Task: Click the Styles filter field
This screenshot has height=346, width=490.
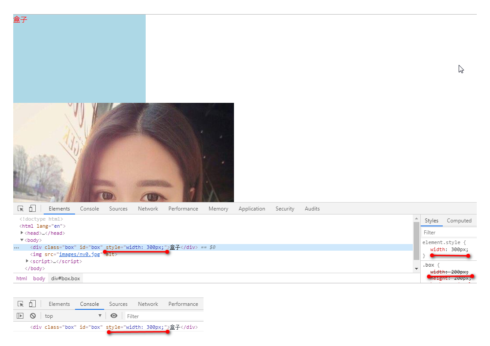Action: tap(449, 233)
